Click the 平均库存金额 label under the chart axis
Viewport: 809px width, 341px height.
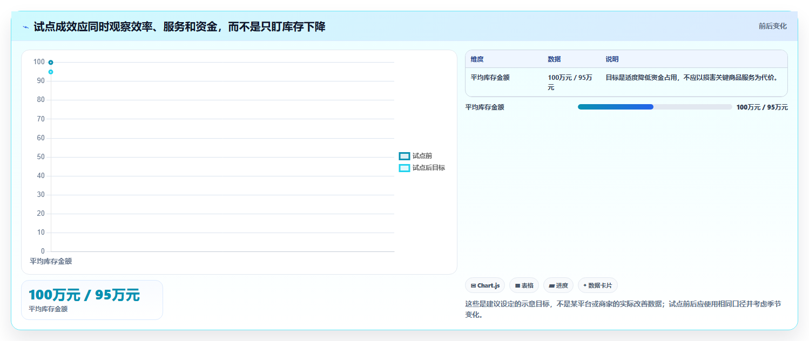point(51,261)
